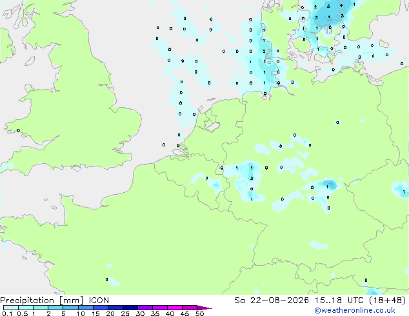409x316 pixels.
Task: Click the '10' legend scale label
Action: tap(81, 313)
